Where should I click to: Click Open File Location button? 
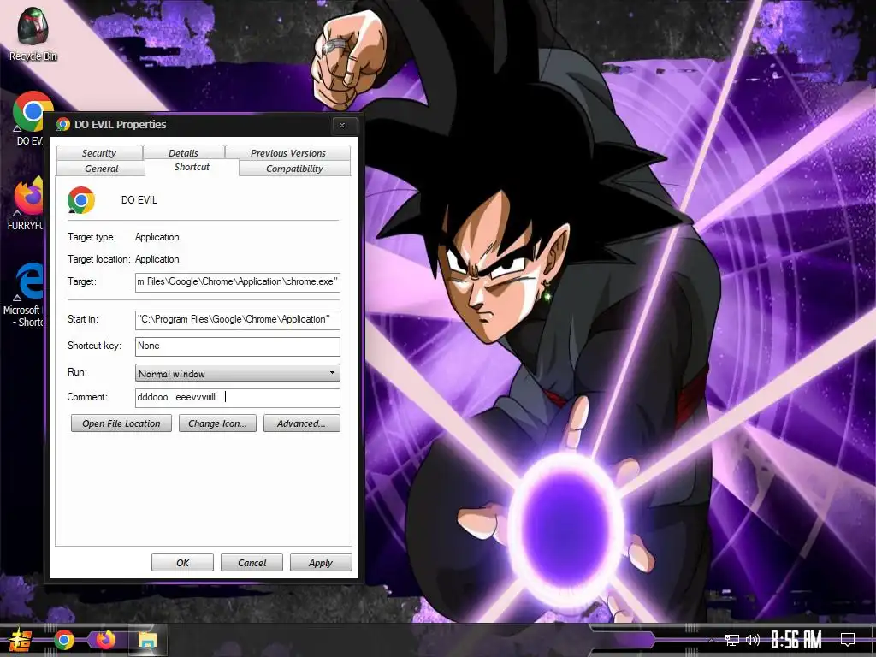coord(121,423)
